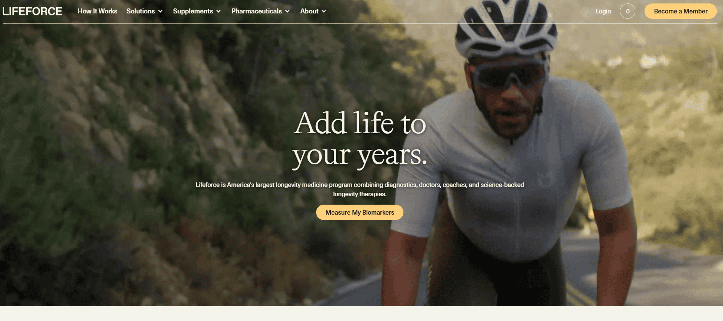The width and height of the screenshot is (723, 321).
Task: Open the How It Works page
Action: click(x=97, y=11)
